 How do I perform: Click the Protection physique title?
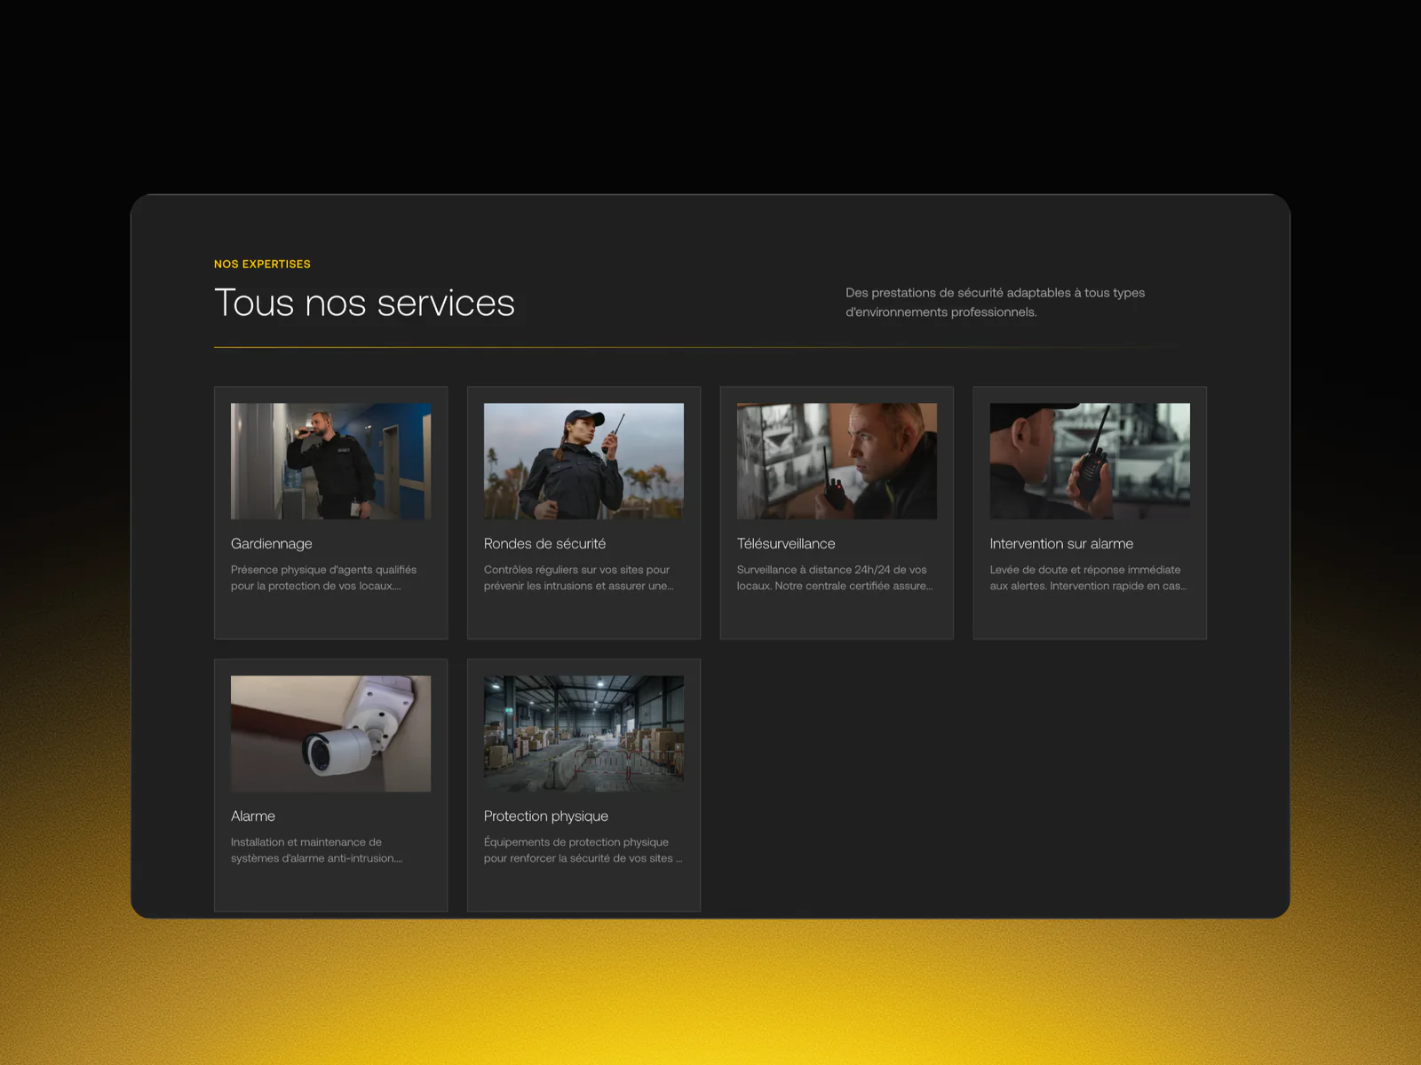click(x=546, y=816)
